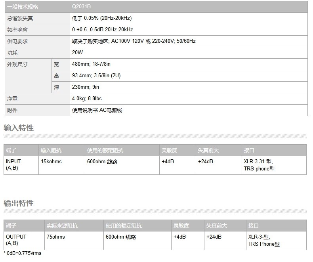This screenshot has width=313, height=262.
Task: Click the '+4dB' sensitivity value in input table
Action: (168, 161)
